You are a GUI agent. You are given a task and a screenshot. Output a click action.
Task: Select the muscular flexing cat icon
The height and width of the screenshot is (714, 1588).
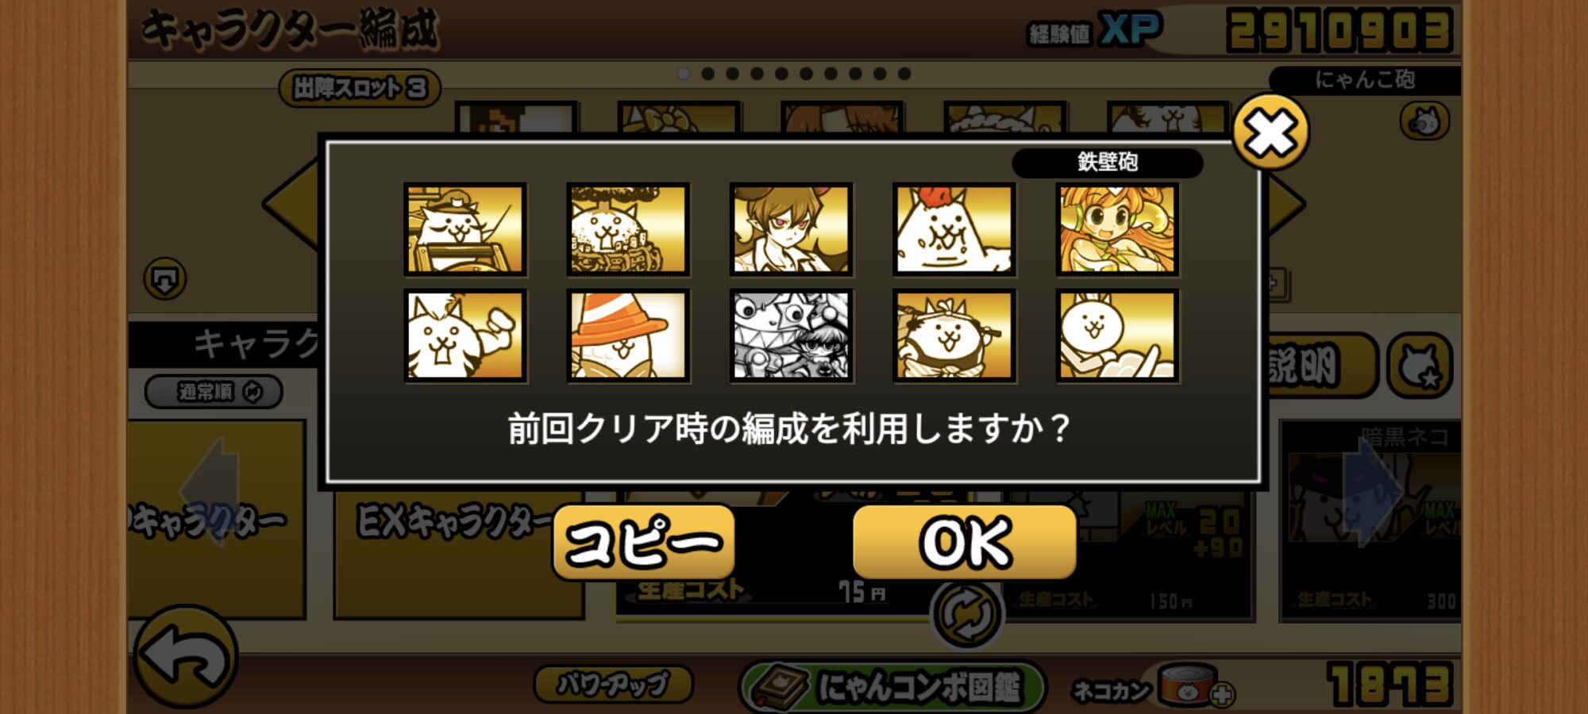tap(465, 336)
